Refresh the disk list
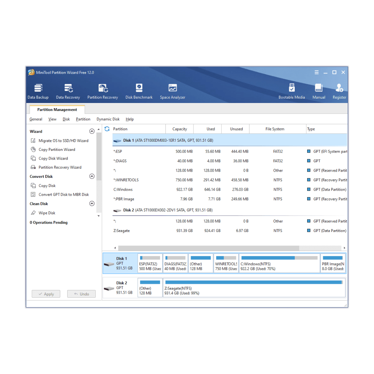This screenshot has height=374, width=374. [x=107, y=129]
